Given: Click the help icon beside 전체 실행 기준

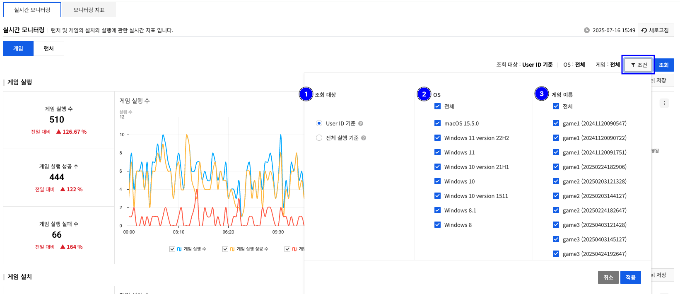Looking at the screenshot, I should pos(364,138).
